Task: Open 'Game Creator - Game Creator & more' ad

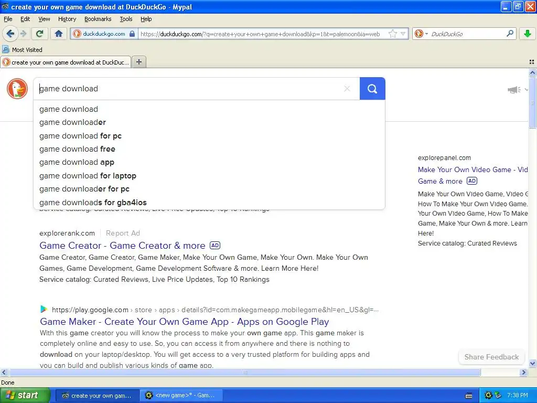Action: [122, 246]
